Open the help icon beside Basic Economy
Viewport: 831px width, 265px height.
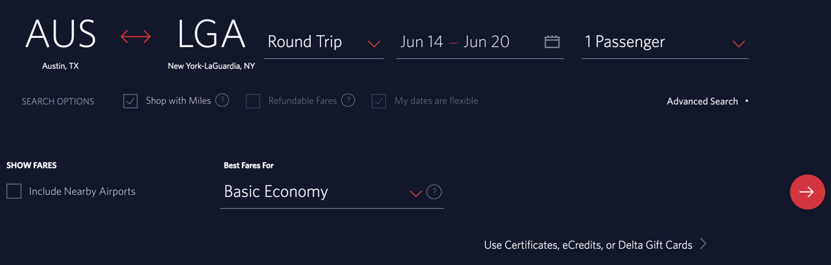pyautogui.click(x=434, y=191)
